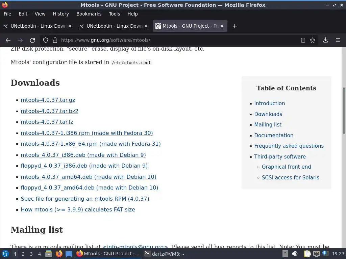The height and width of the screenshot is (259, 346).
Task: Jump to Frequently asked questions section
Action: (x=289, y=146)
